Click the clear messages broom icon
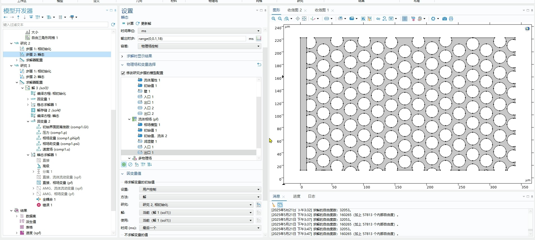Image resolution: width=535 pixels, height=240 pixels. pos(274,205)
